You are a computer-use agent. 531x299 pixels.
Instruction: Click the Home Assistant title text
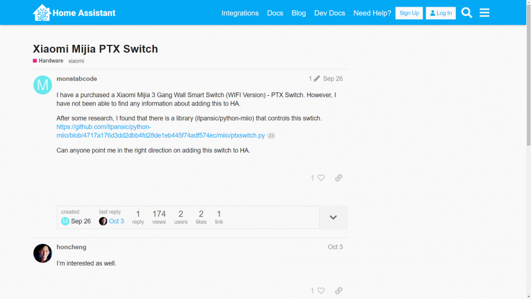tap(84, 13)
